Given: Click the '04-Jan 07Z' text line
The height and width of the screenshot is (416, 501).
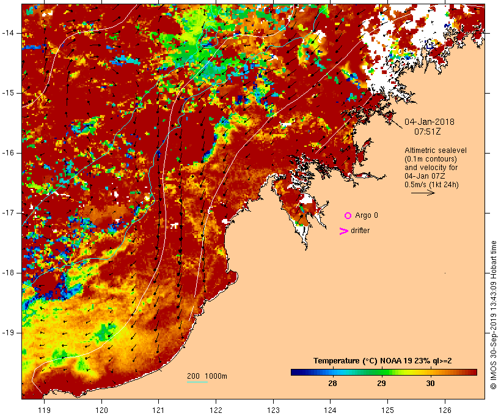Looking at the screenshot, I should click(x=425, y=176).
